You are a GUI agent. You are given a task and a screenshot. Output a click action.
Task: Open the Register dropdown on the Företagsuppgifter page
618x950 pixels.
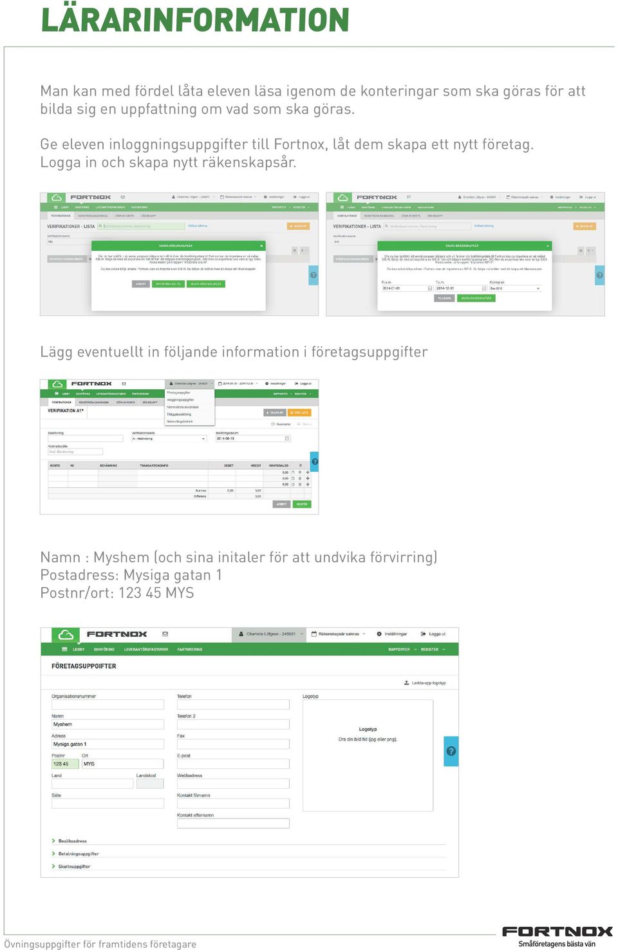pos(432,650)
